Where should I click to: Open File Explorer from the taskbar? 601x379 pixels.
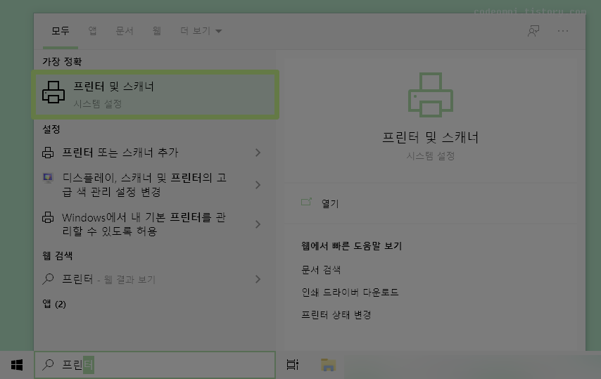click(328, 364)
